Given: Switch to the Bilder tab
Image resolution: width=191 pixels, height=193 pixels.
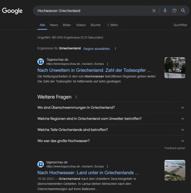Looking at the screenshot, I should click(67, 25).
